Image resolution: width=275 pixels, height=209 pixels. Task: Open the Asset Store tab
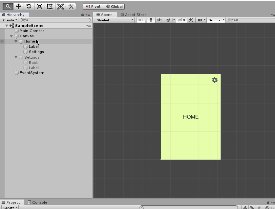134,15
